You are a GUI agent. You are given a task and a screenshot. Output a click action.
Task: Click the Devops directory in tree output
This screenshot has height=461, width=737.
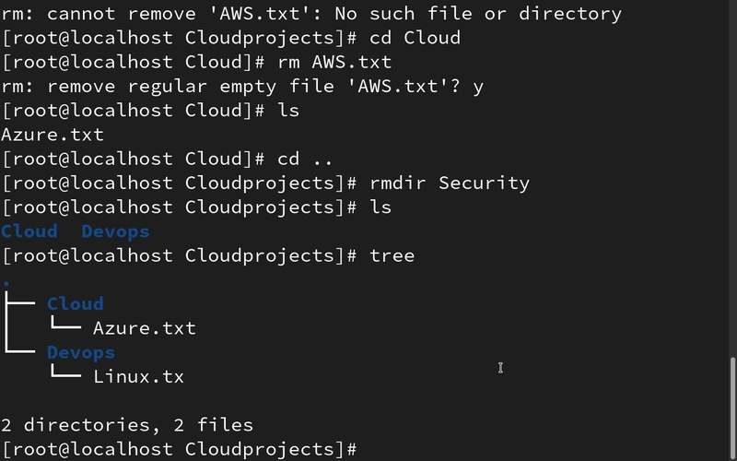81,352
